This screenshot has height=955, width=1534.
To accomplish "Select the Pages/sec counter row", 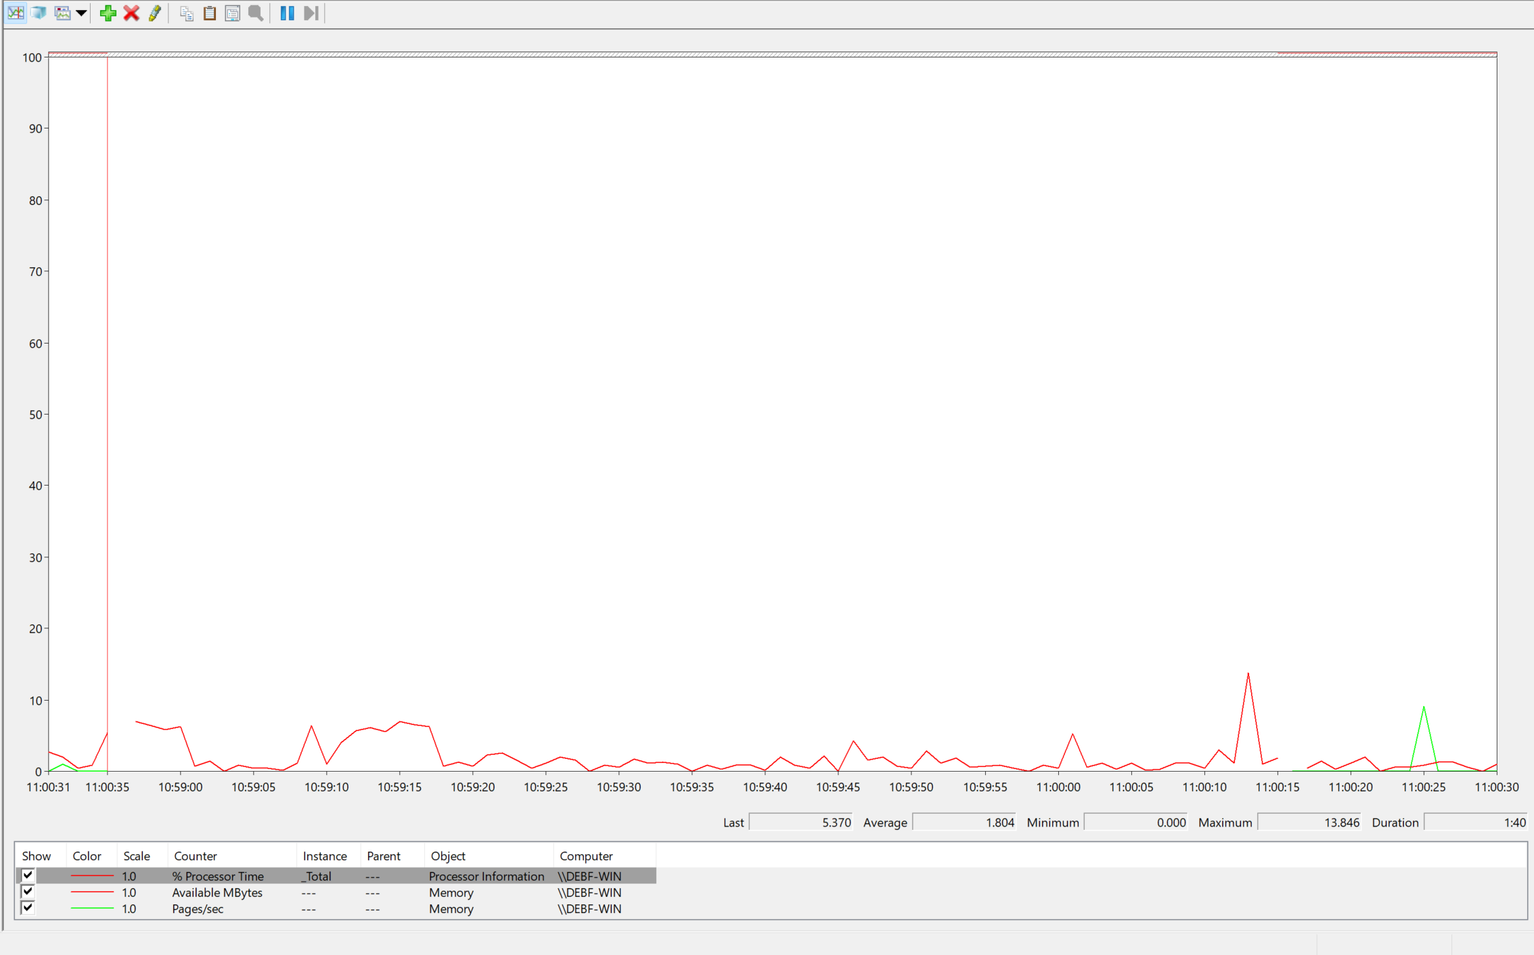I will [198, 908].
